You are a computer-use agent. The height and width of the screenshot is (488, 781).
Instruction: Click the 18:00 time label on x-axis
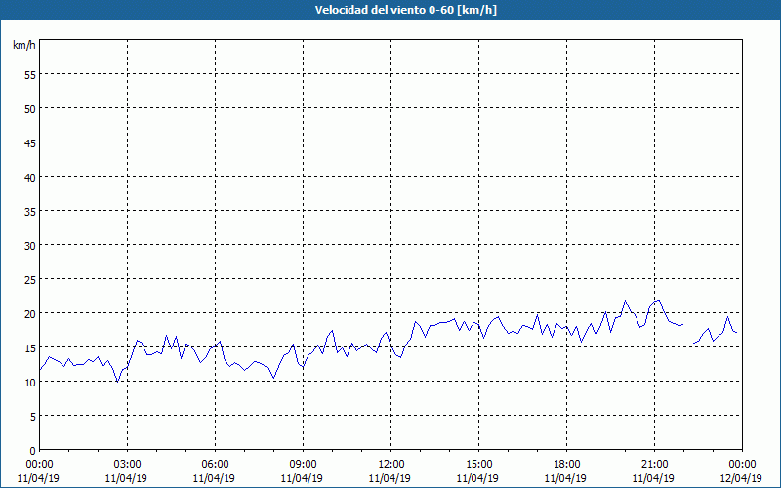(567, 465)
